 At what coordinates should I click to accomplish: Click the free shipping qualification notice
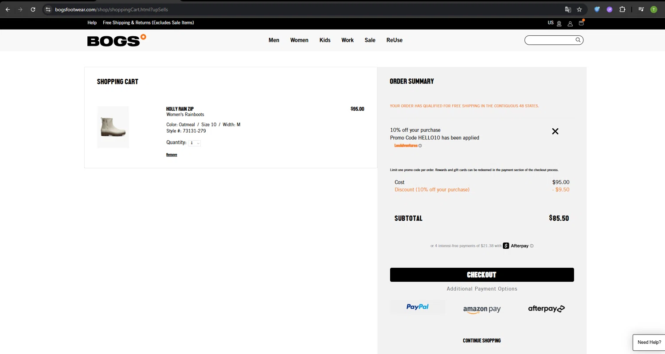pos(465,106)
